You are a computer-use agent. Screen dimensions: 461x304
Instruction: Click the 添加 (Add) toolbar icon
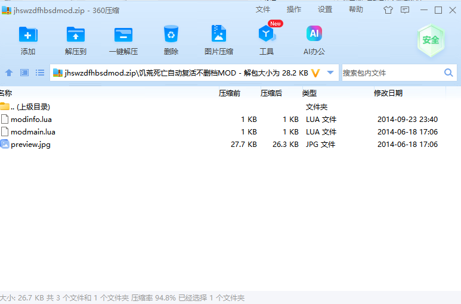coord(28,35)
